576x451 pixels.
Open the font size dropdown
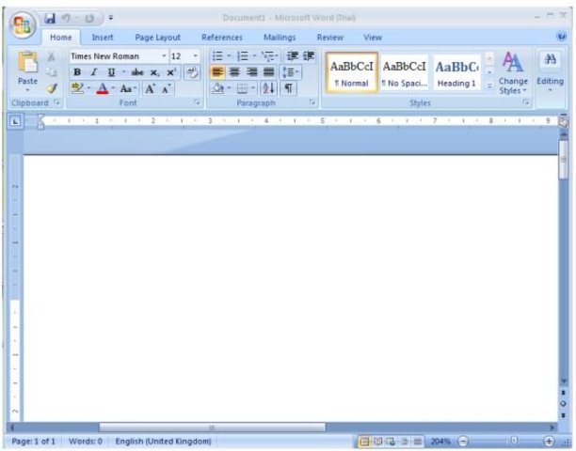[196, 56]
